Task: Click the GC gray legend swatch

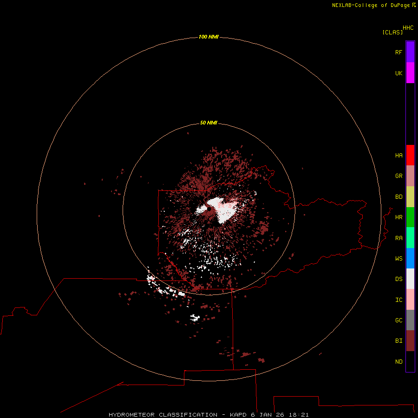Action: point(410,320)
